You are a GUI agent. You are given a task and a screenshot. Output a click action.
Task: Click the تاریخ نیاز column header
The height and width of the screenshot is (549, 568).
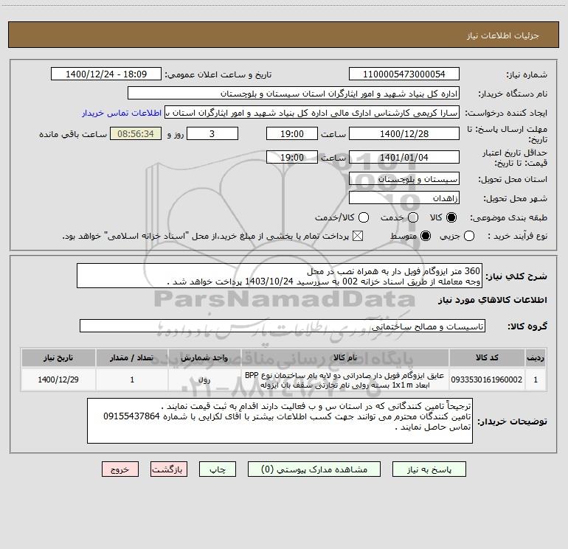coord(58,357)
